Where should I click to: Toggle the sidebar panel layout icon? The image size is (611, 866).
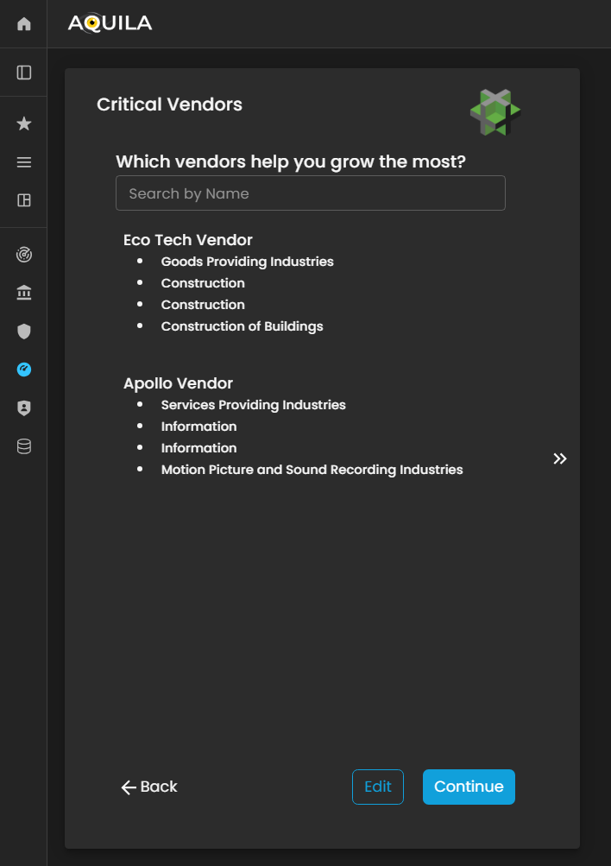tap(24, 73)
